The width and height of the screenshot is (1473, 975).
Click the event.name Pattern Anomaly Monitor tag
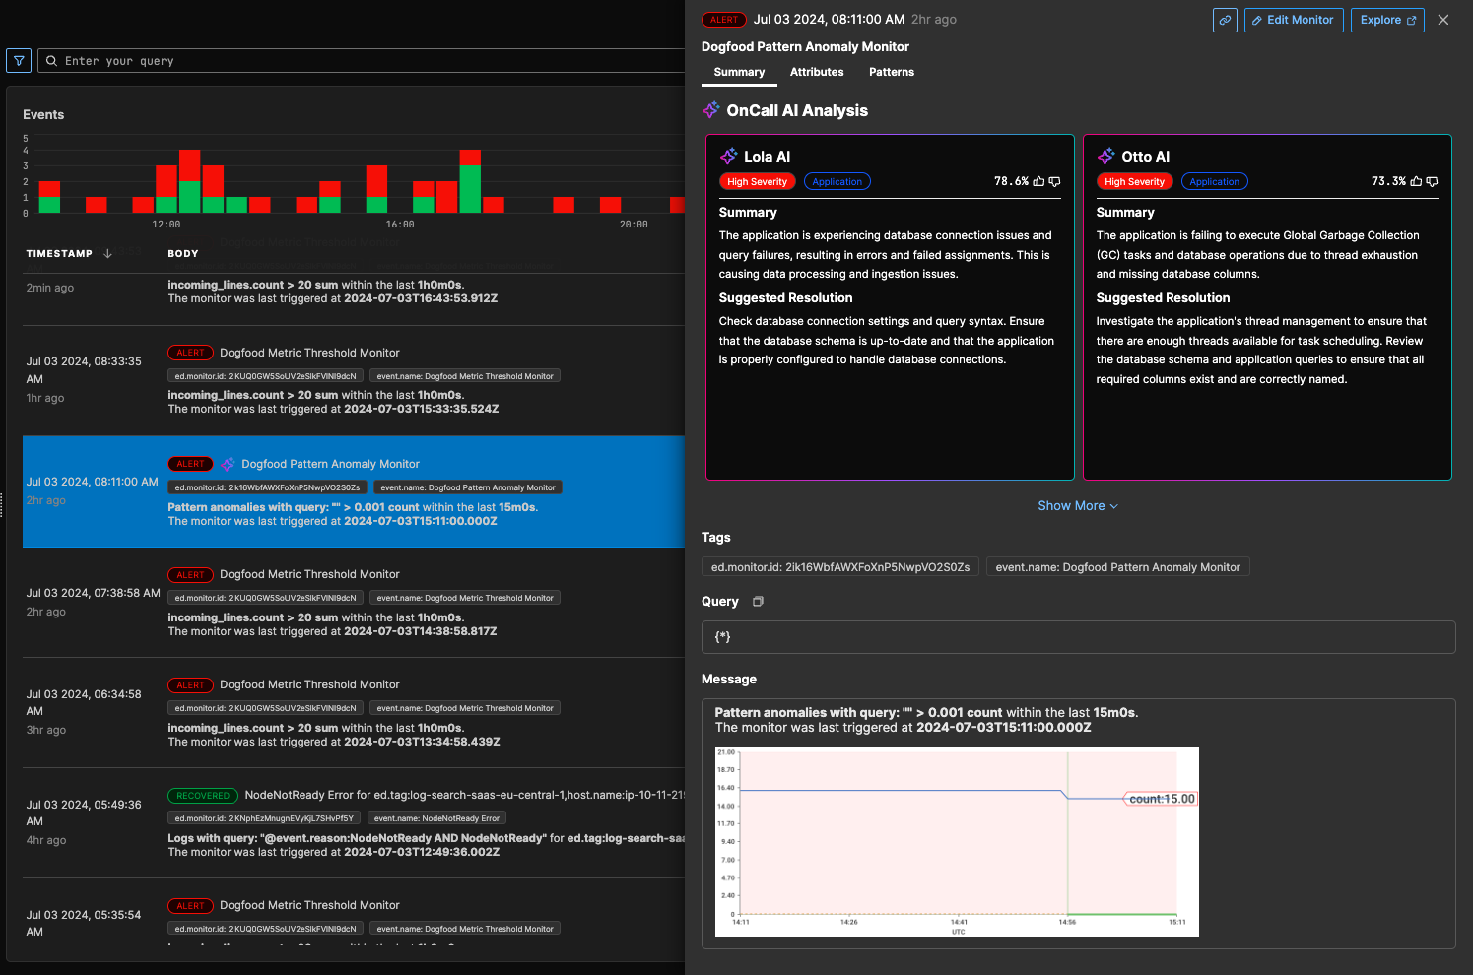pos(1117,567)
